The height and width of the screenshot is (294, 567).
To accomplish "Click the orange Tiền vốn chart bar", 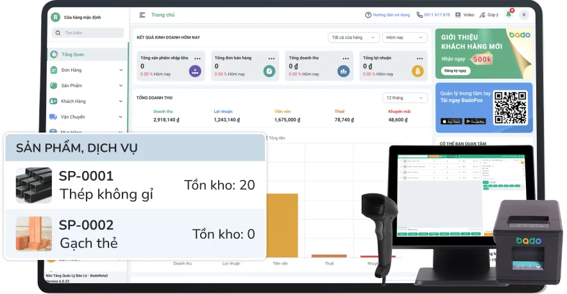I will [282, 225].
